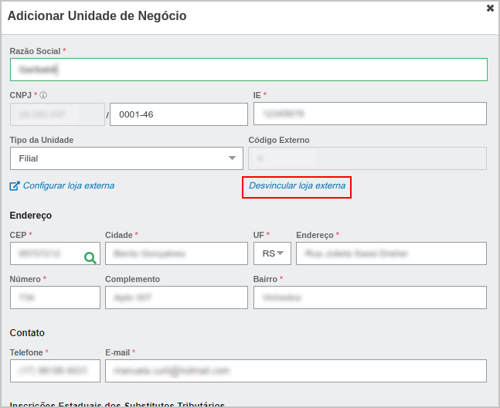Click the CEP search magnifier icon

pos(90,258)
